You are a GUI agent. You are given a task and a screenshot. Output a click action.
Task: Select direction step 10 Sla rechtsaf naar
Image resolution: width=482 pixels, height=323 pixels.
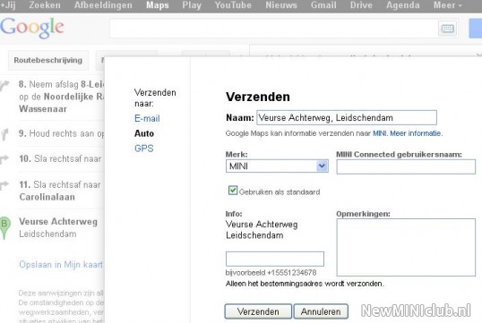coord(60,158)
